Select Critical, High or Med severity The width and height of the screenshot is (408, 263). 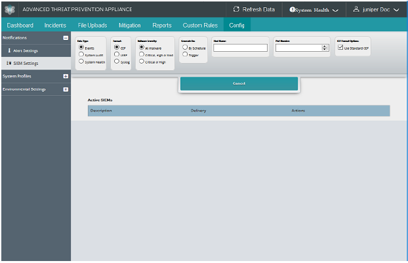point(142,54)
